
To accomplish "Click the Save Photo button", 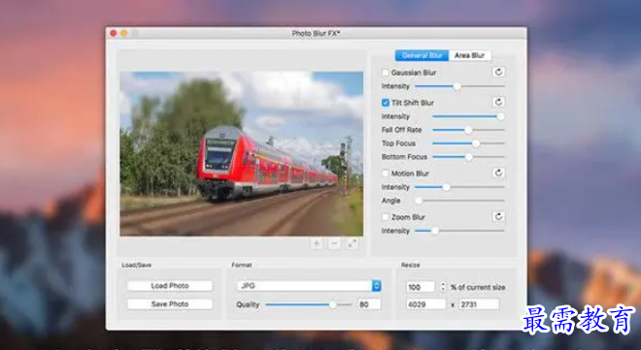I will coord(170,303).
